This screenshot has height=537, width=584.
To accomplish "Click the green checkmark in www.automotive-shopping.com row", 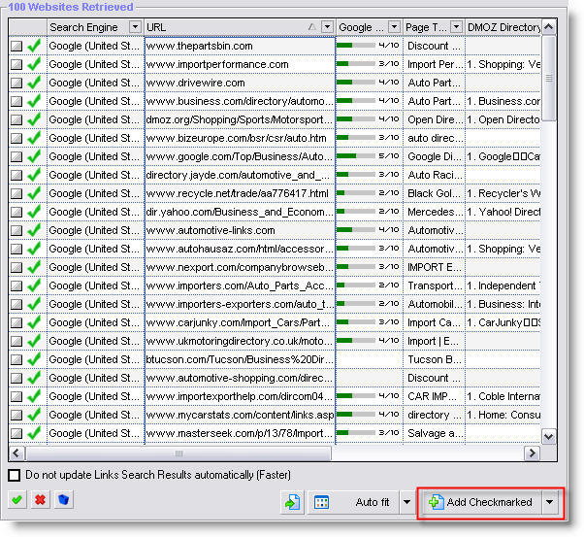I will pyautogui.click(x=34, y=378).
